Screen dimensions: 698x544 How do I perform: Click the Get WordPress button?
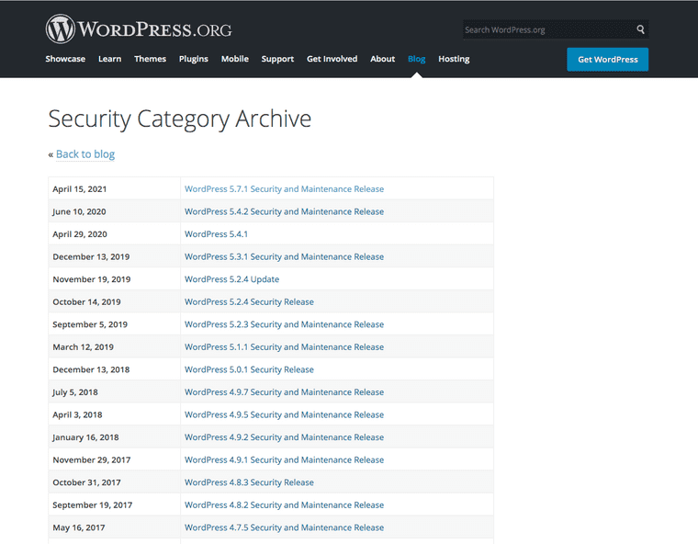[608, 59]
